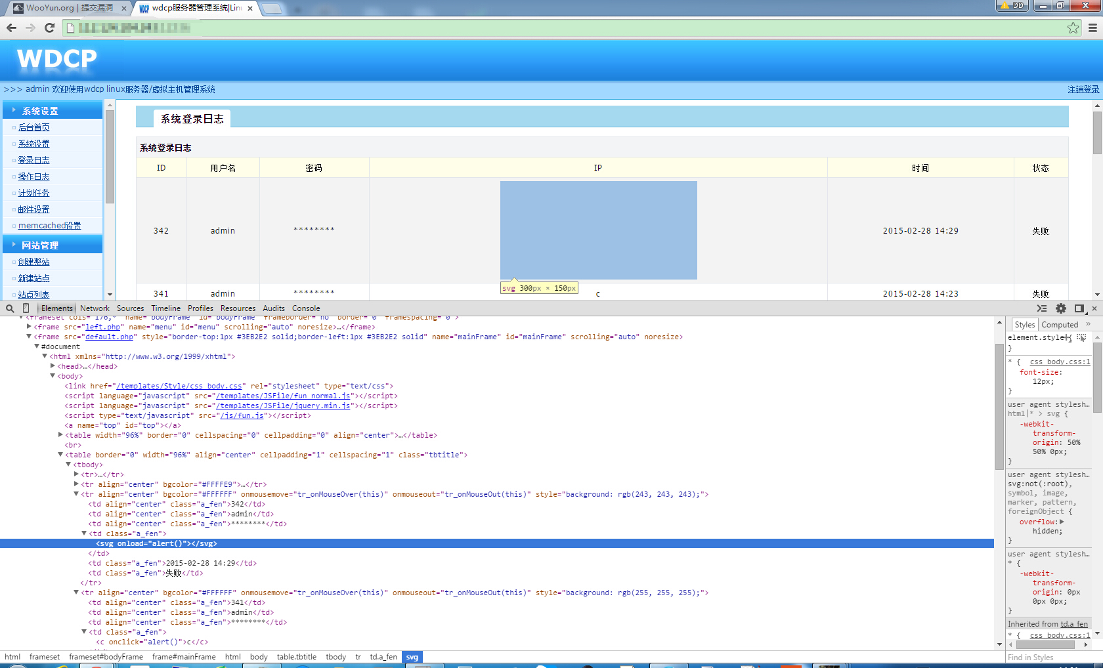The image size is (1103, 668).
Task: Switch to the Network panel
Action: tap(95, 308)
